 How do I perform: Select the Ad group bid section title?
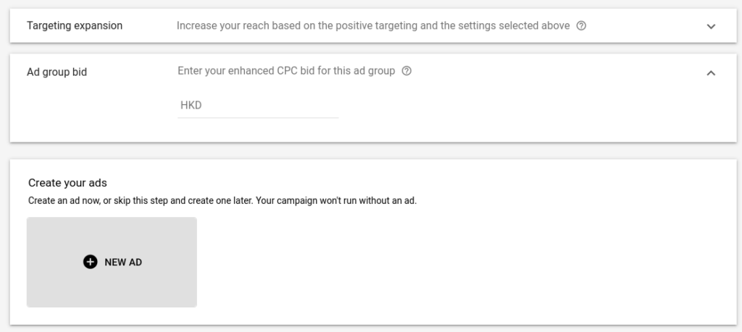click(57, 72)
